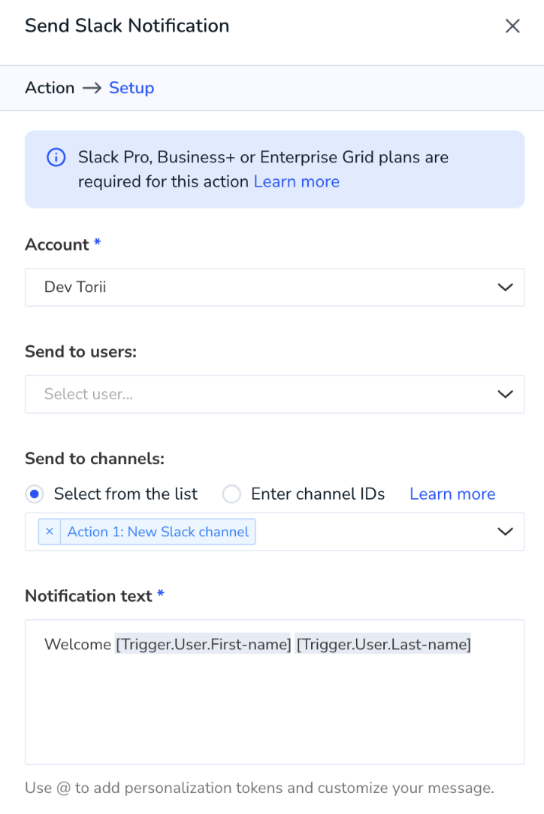544x814 pixels.
Task: Click the [Trigger.User.Last-name] token
Action: [383, 644]
